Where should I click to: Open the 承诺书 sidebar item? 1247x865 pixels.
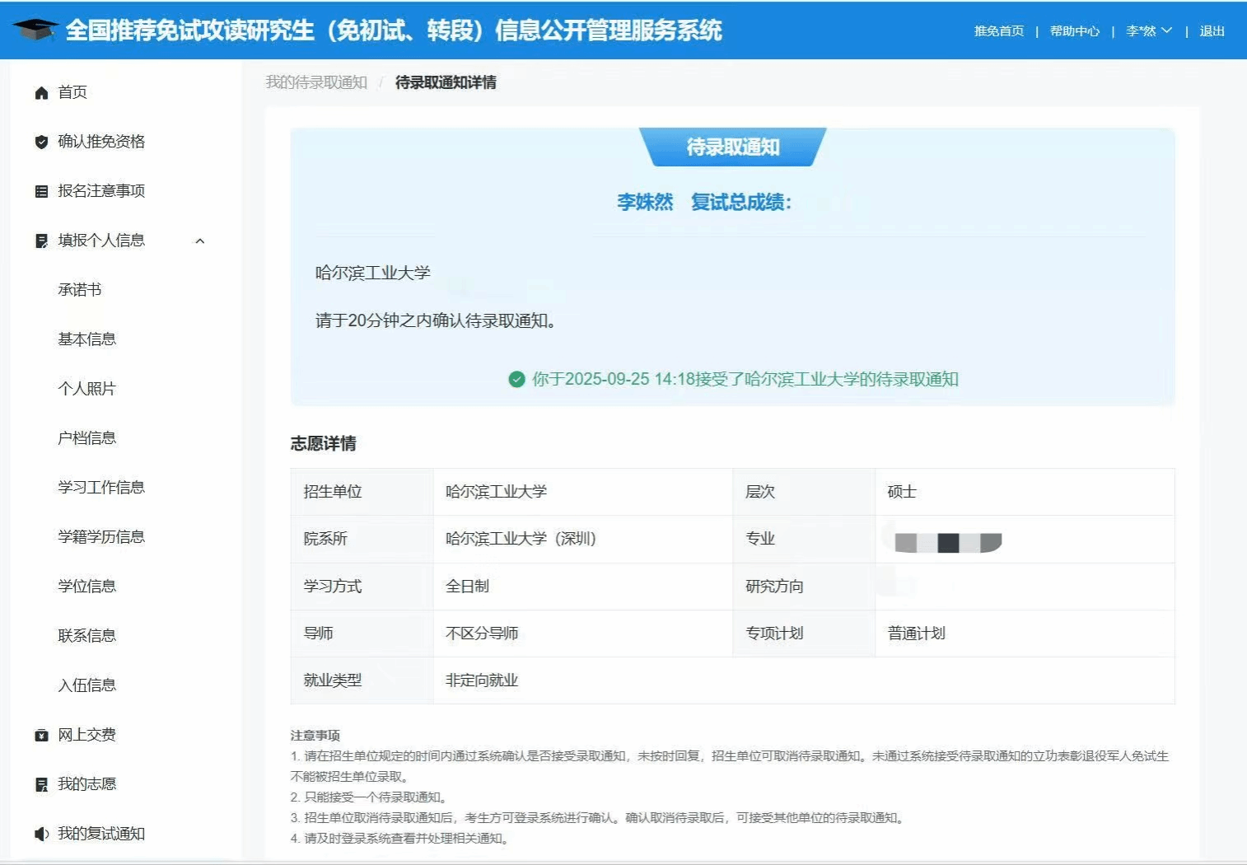[80, 290]
